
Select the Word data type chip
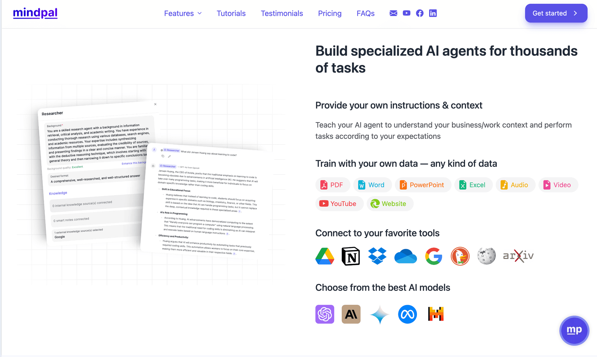click(x=372, y=185)
